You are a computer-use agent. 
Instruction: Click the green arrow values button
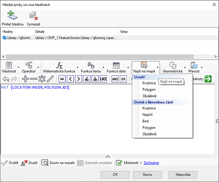click(x=208, y=79)
